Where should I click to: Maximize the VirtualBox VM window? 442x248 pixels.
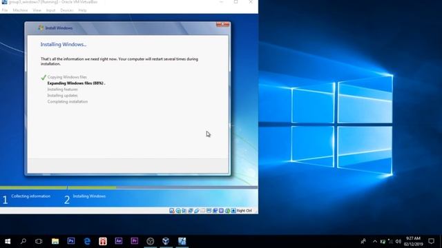point(236,2)
